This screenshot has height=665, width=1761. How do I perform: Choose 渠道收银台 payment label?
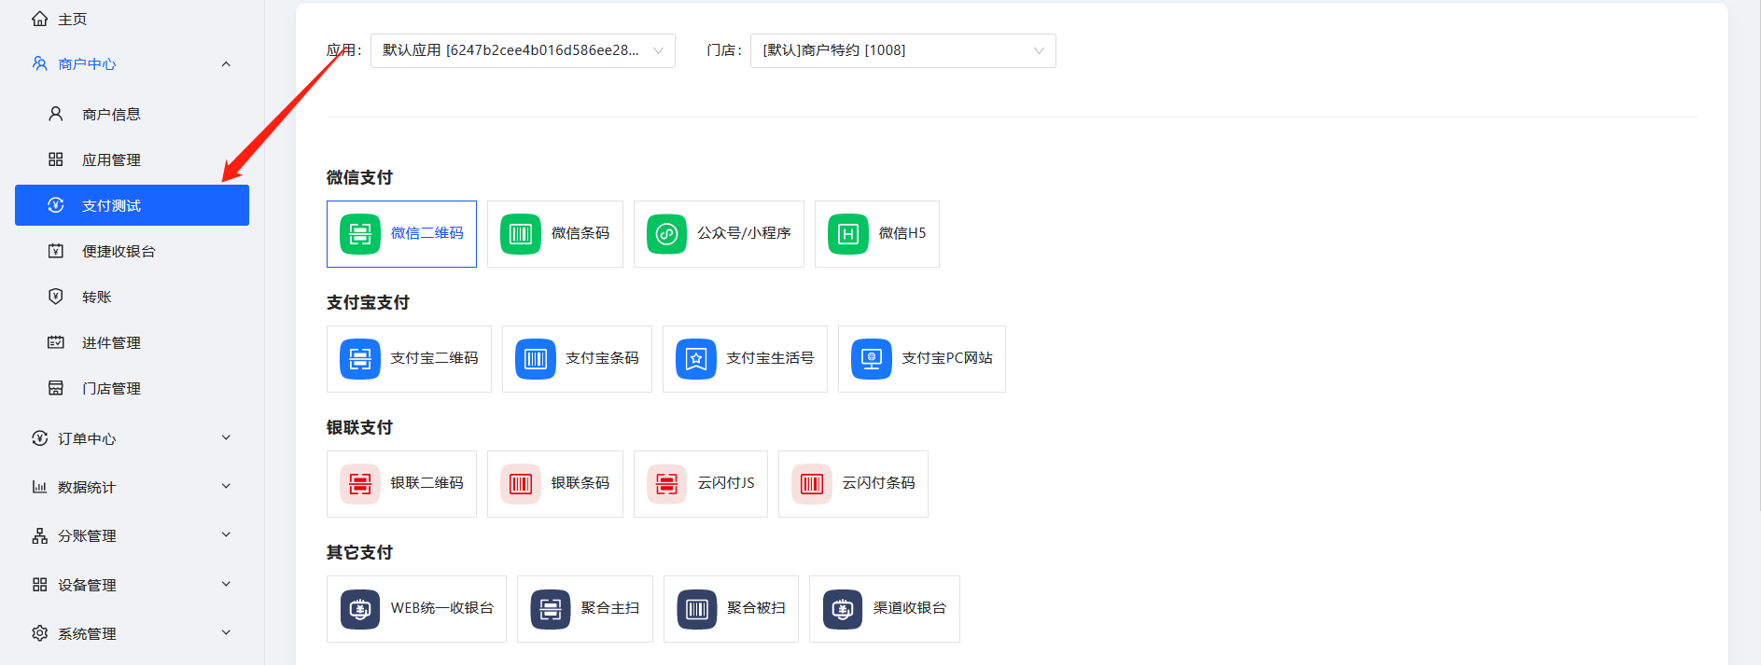(x=910, y=608)
